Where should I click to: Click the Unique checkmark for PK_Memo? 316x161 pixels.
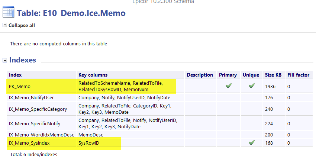(251, 86)
